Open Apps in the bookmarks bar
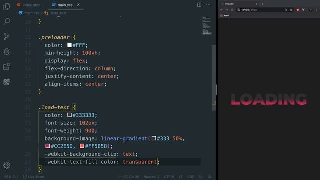The height and width of the screenshot is (180, 320). click(x=224, y=15)
